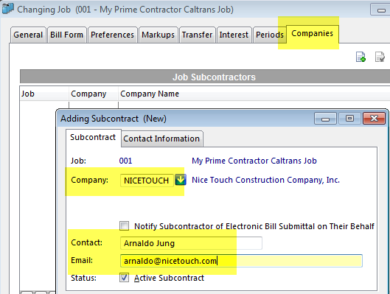The height and width of the screenshot is (294, 390).
Task: Switch to the Transfer tab
Action: 198,35
